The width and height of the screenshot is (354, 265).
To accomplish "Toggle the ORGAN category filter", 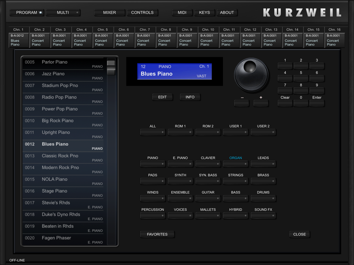I will tap(235, 164).
